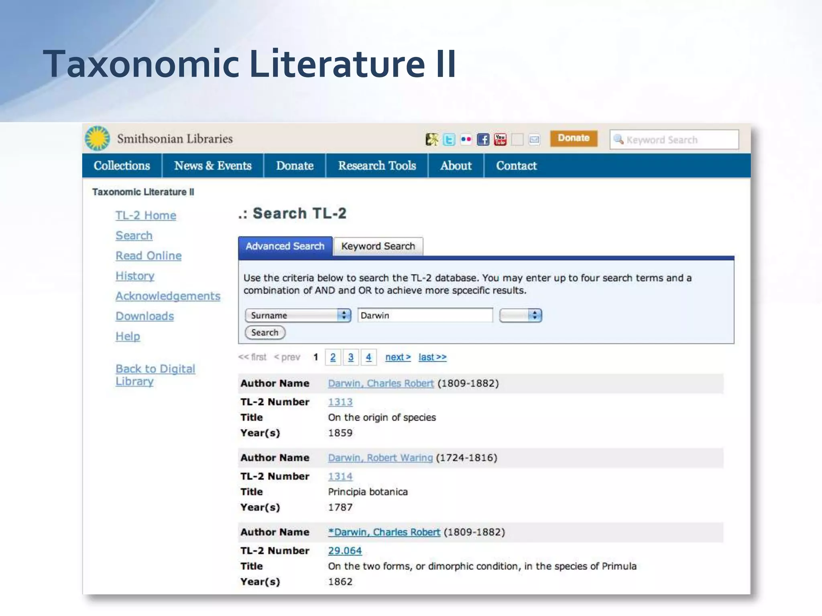Click the orange Donate button

click(574, 138)
